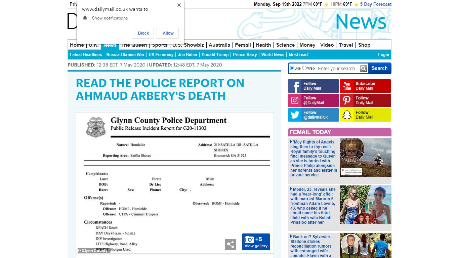This screenshot has width=459, height=258.
Task: Click the News section heading
Action: coord(361,21)
